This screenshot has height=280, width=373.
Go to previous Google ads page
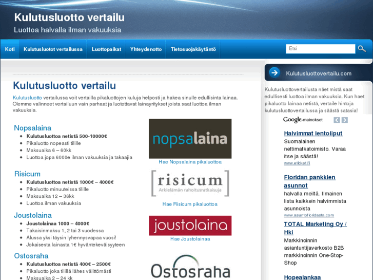pos(337,120)
